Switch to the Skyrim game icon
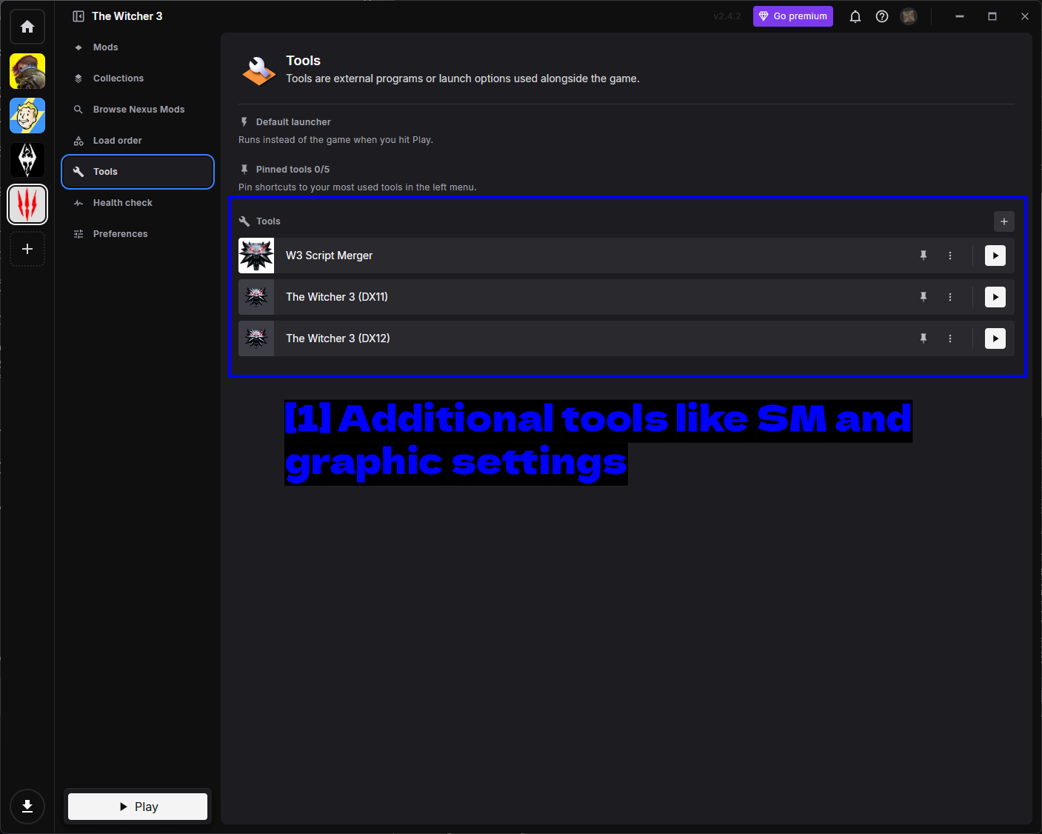1042x834 pixels. tap(27, 160)
